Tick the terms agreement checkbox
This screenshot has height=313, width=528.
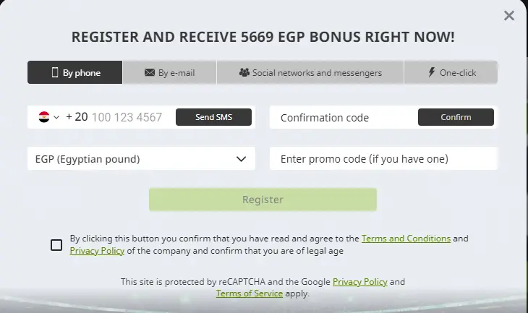(x=56, y=245)
